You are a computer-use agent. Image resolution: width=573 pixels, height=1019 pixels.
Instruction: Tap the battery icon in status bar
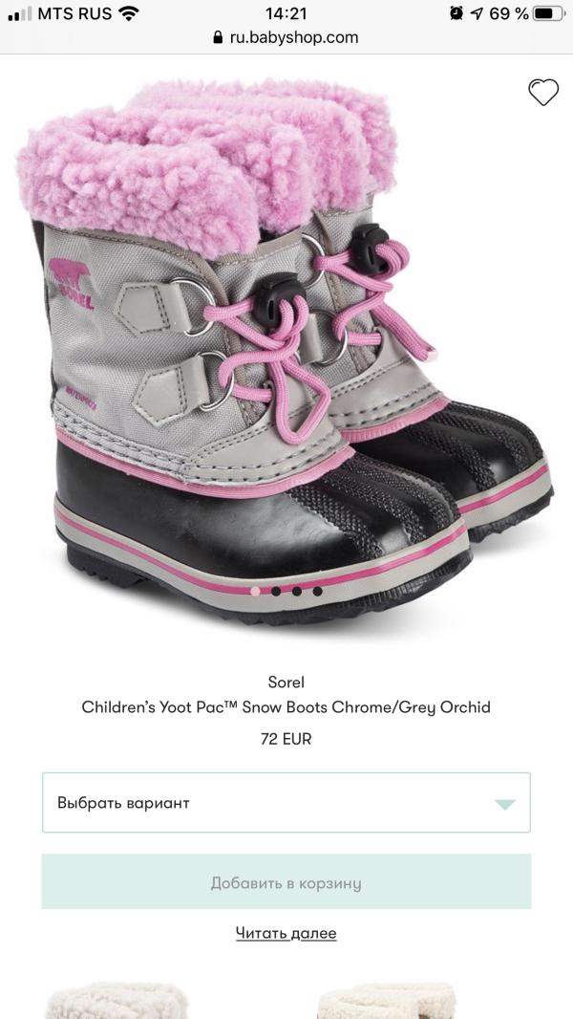pos(549,13)
